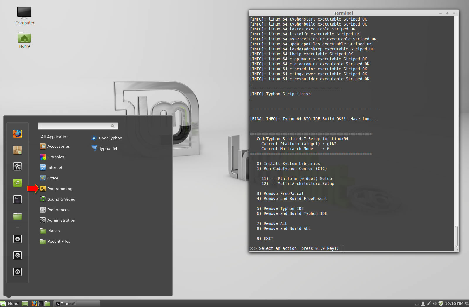
Task: Click '7) Remove ALL' text in Terminal
Action: click(x=272, y=223)
